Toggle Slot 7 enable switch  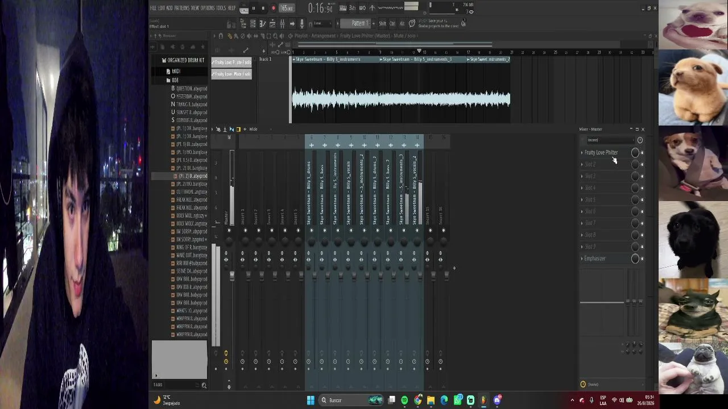[643, 223]
